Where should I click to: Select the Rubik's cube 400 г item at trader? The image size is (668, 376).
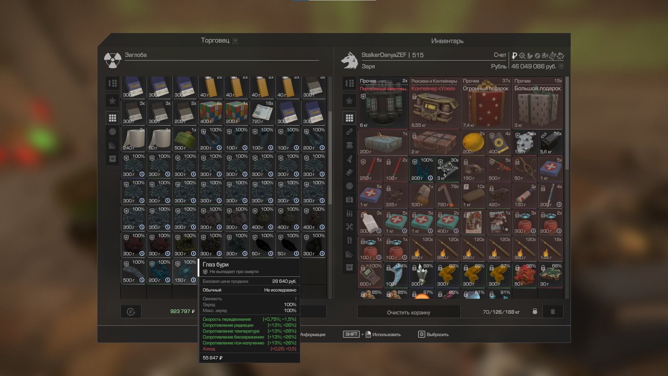pyautogui.click(x=211, y=113)
